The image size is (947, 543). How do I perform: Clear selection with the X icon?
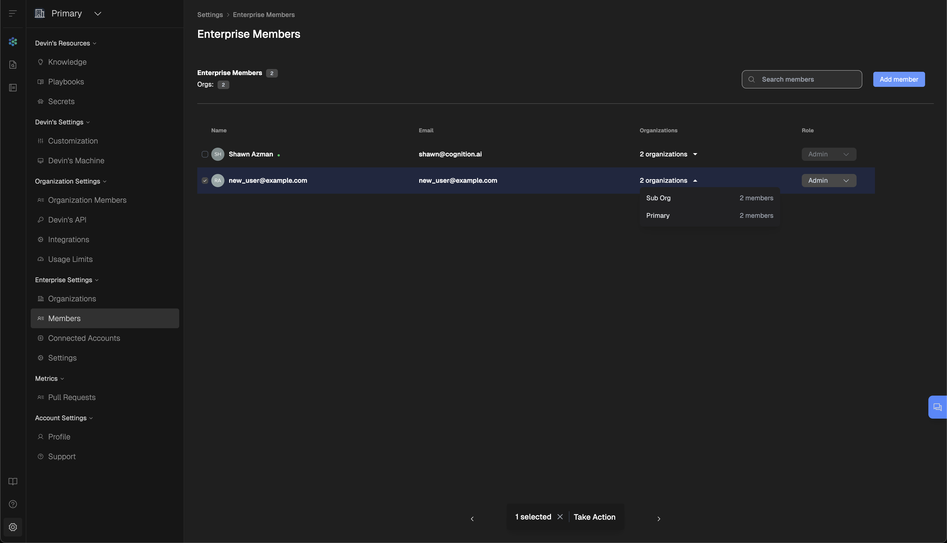[560, 517]
